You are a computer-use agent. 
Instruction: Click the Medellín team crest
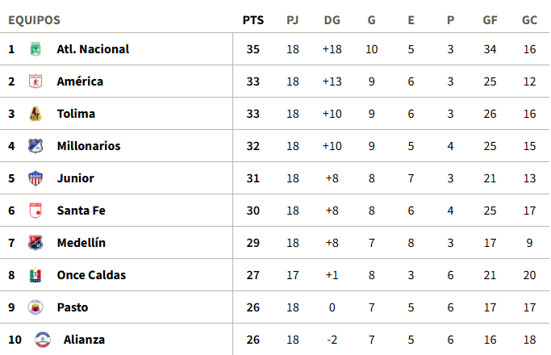35,243
